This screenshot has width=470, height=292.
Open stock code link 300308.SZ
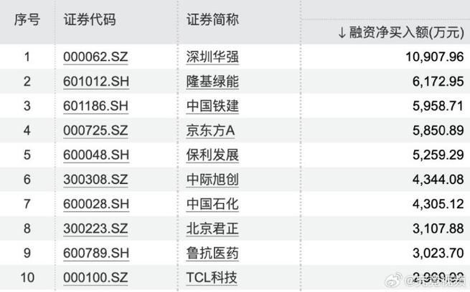[x=95, y=180]
